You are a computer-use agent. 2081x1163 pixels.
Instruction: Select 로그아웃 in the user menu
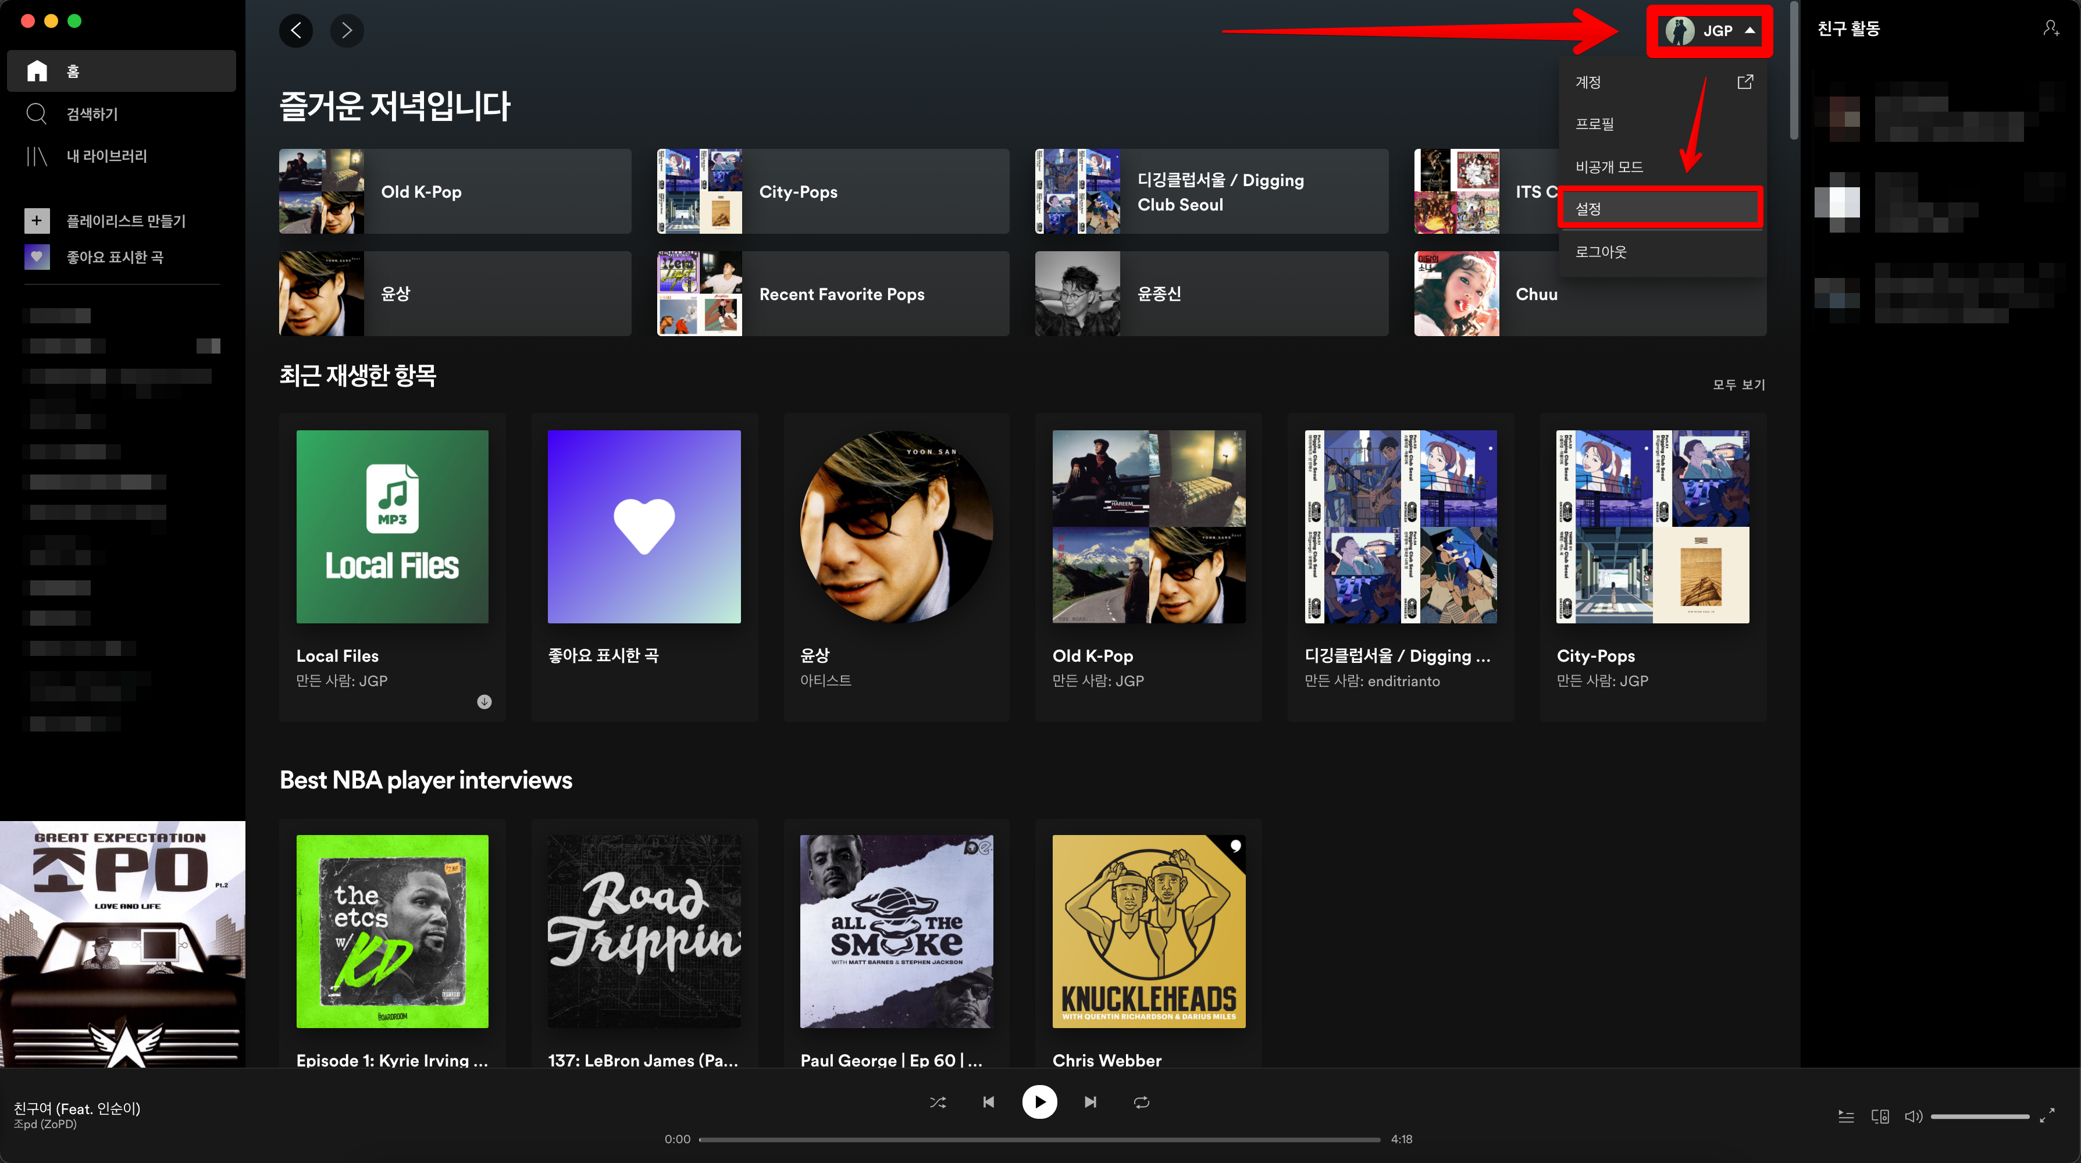pos(1601,252)
